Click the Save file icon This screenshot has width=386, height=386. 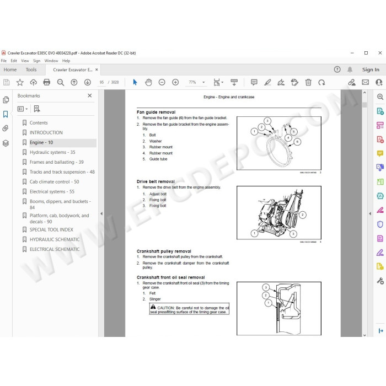tap(7, 82)
